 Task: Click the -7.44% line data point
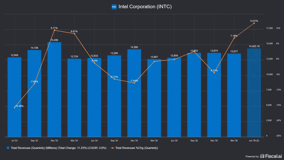[x=134, y=83]
